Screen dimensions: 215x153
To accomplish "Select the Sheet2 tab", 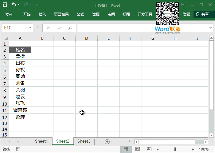I will coord(63,141).
